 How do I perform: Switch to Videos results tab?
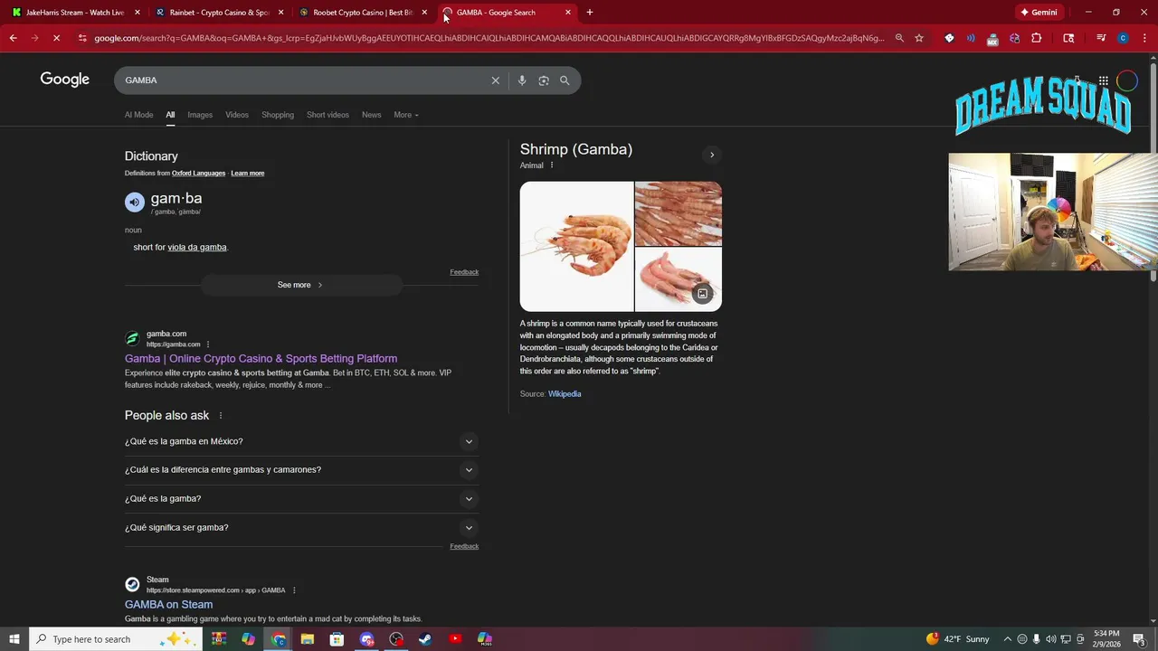[x=237, y=115]
